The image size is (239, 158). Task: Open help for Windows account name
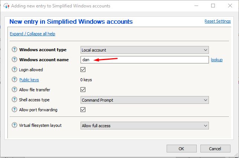pos(14,59)
